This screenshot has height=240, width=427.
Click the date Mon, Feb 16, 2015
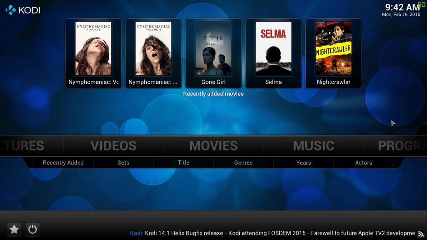pos(401,15)
